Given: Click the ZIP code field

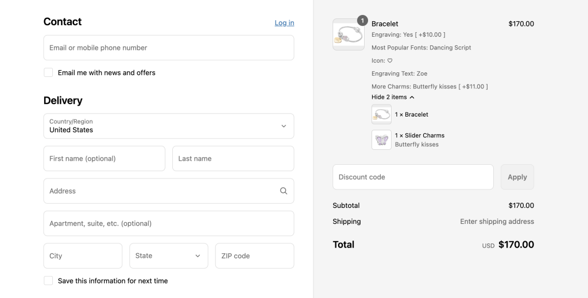Looking at the screenshot, I should (254, 256).
